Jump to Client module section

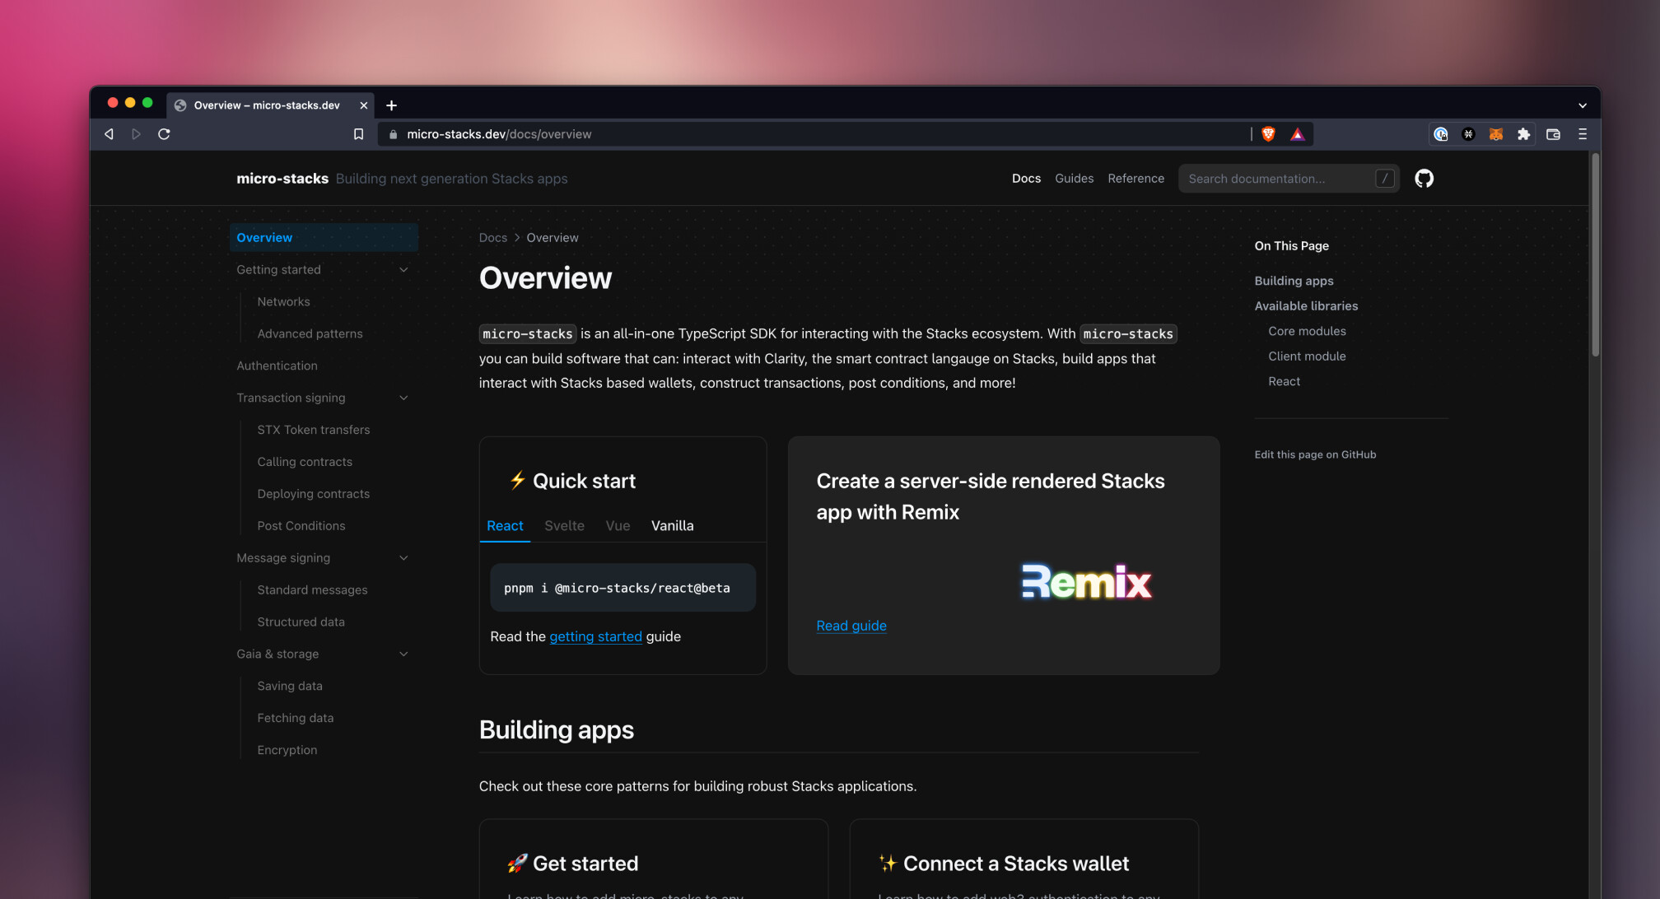pos(1307,356)
